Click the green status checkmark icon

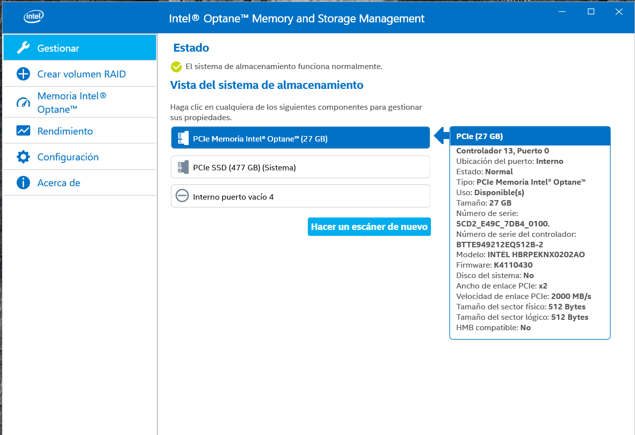176,67
